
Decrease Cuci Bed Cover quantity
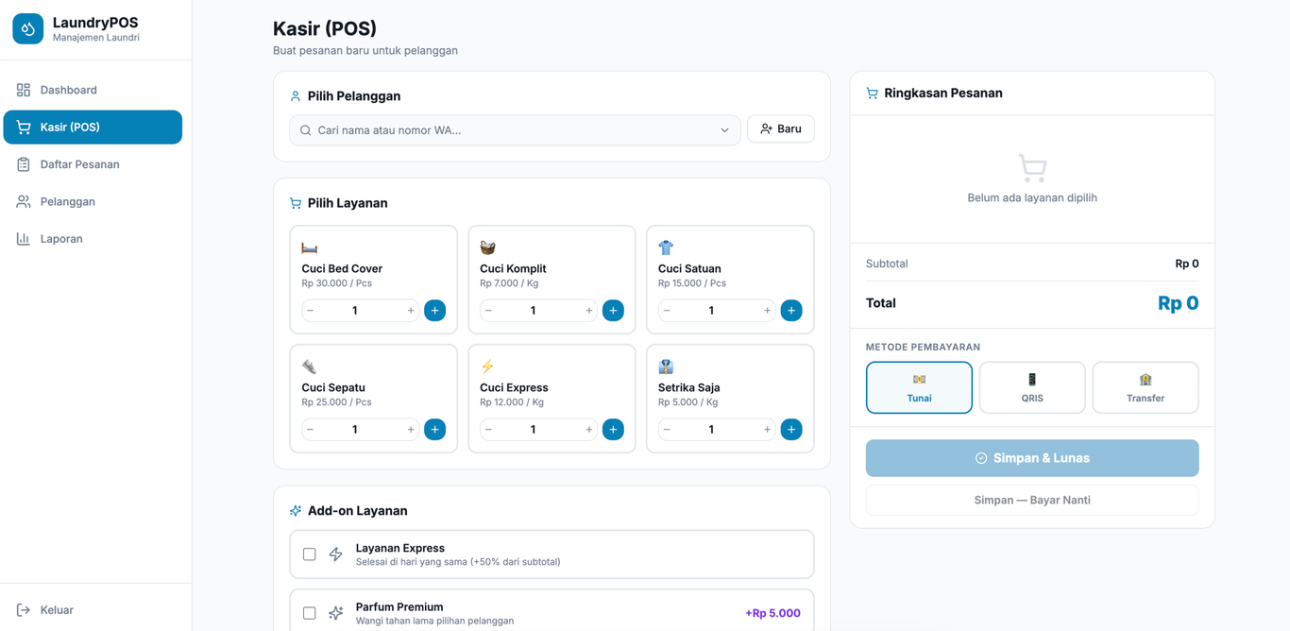pyautogui.click(x=311, y=311)
